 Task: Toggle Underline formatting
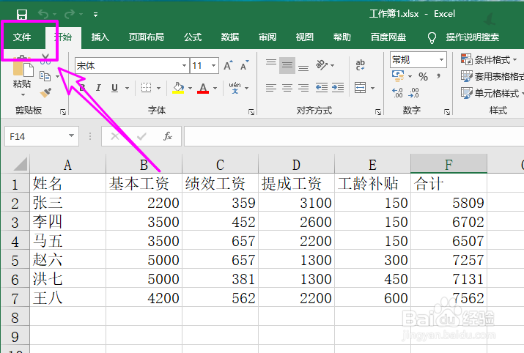click(x=114, y=88)
